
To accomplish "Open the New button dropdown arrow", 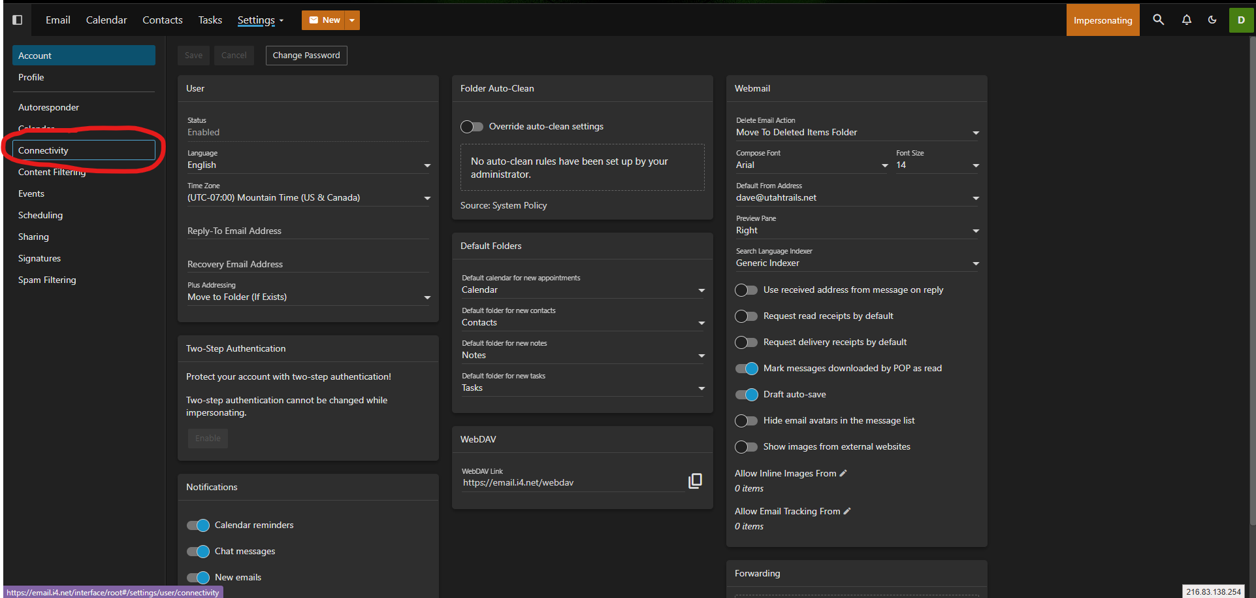I will [352, 20].
